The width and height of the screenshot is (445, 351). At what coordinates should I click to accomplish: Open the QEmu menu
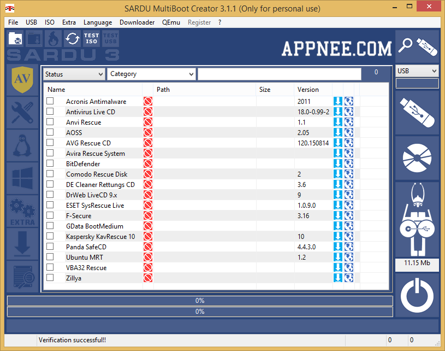(171, 22)
